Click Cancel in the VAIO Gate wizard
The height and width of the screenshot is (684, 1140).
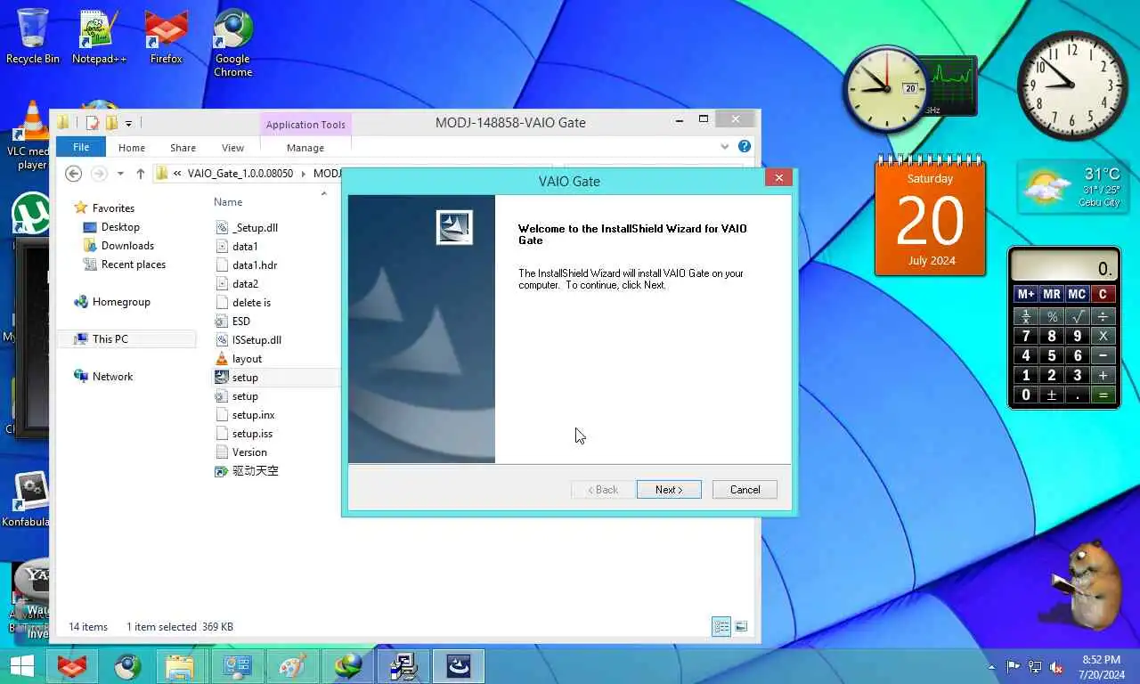tap(745, 490)
